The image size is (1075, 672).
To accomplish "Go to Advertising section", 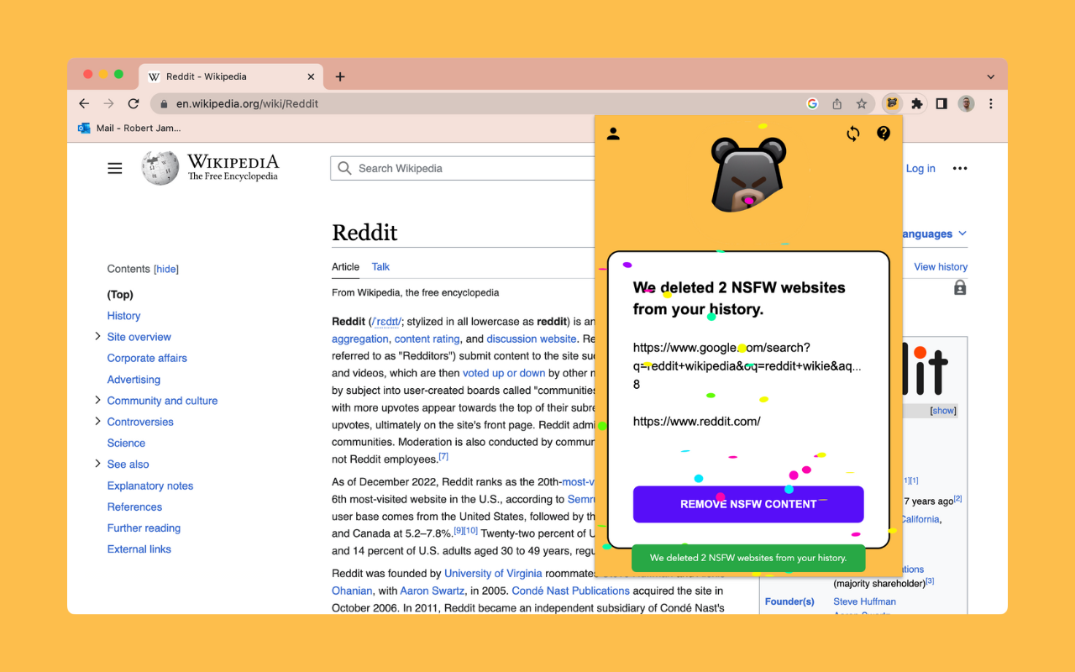I will tap(134, 380).
